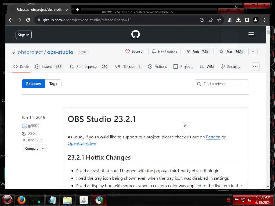
Task: Close the Releases obsproject tab
Action: coord(67,10)
